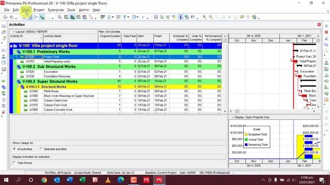
Task: Open the Layout: WEEKLY REPORT dropdown arrow
Action: tap(13, 32)
